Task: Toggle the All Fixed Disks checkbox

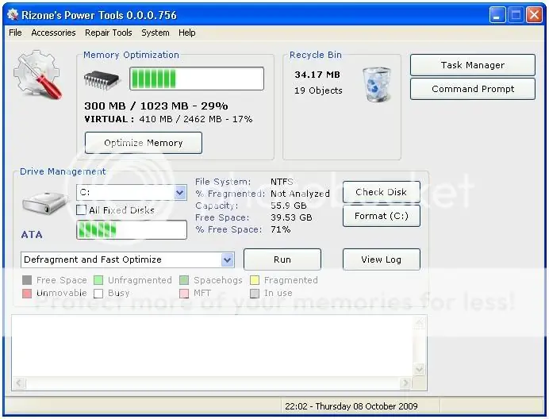Action: [81, 209]
